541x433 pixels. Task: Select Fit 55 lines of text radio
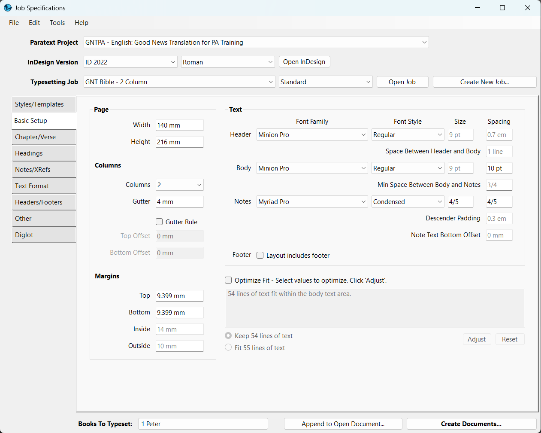pyautogui.click(x=228, y=348)
